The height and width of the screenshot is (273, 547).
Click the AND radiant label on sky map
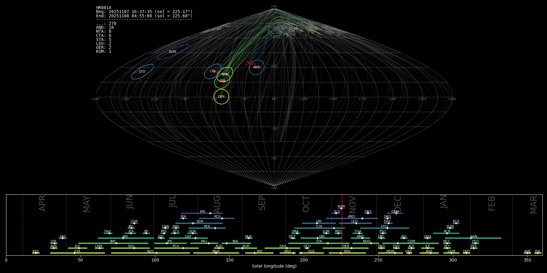[257, 67]
